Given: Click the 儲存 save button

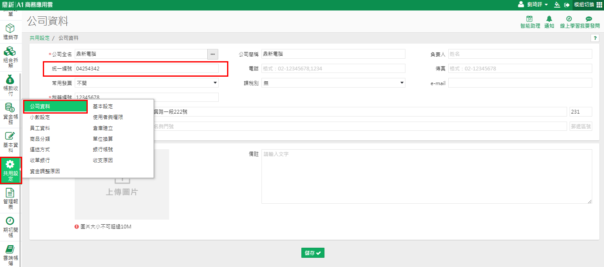Looking at the screenshot, I should coord(313,253).
